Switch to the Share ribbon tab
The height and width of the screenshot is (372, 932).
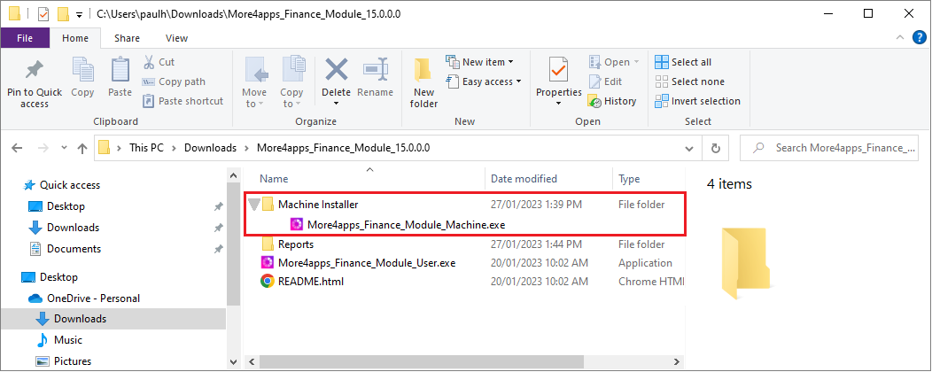tap(128, 38)
